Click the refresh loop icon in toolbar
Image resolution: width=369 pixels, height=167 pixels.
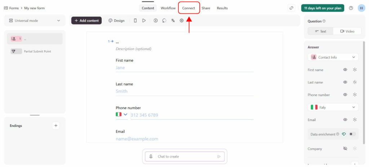pos(164,21)
